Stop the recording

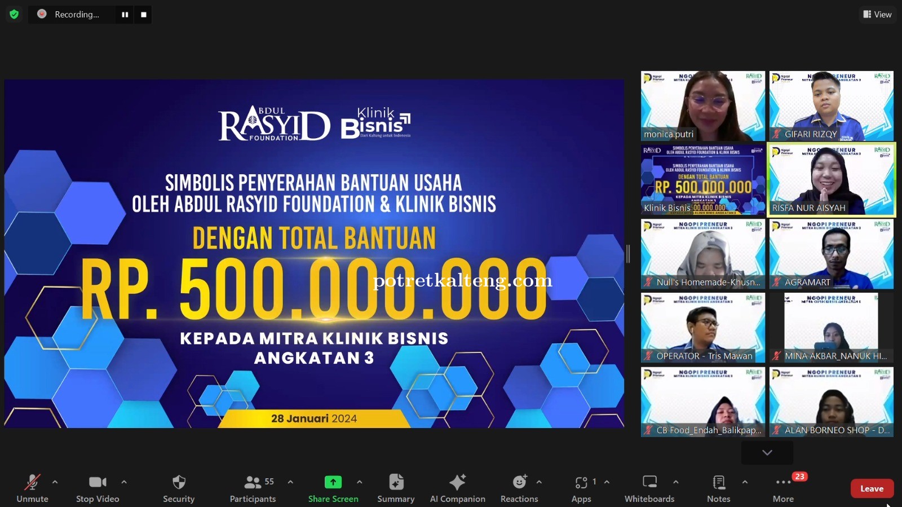(144, 15)
